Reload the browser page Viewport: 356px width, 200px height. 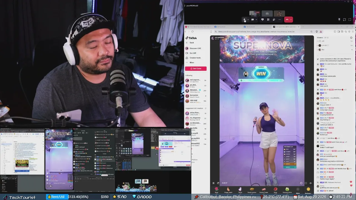click(192, 32)
